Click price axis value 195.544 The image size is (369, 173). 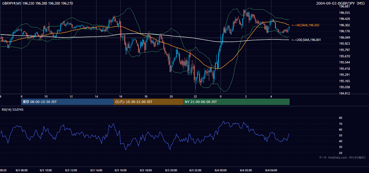(x=344, y=62)
